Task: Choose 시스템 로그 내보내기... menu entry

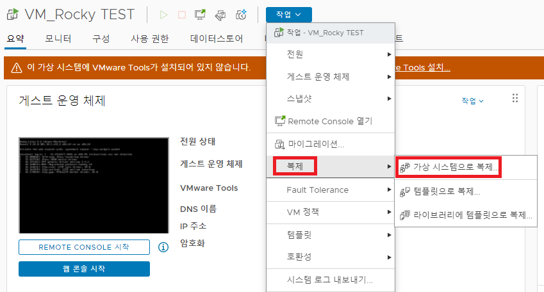Action: pyautogui.click(x=331, y=280)
